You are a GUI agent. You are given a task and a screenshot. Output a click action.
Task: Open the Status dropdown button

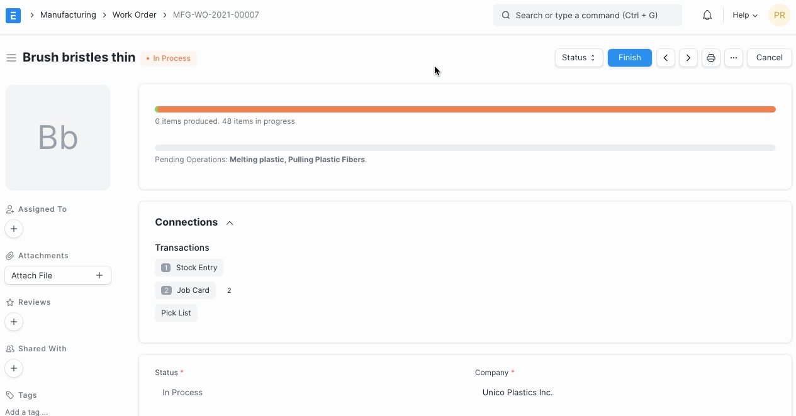pyautogui.click(x=578, y=58)
